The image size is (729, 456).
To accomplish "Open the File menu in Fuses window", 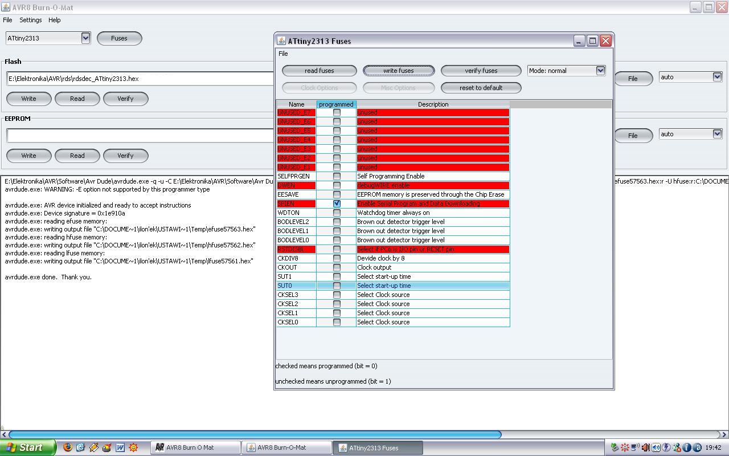I will pos(283,54).
